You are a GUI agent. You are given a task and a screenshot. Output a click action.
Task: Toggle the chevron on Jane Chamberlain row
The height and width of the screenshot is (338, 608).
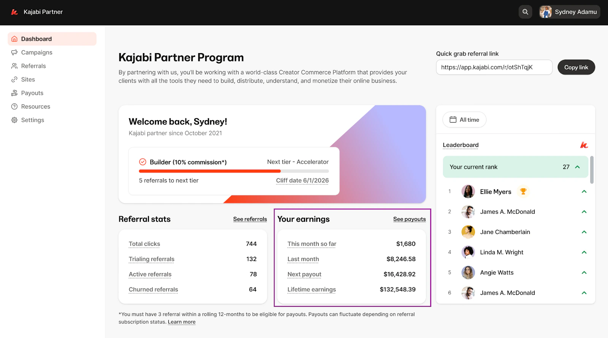pyautogui.click(x=584, y=232)
